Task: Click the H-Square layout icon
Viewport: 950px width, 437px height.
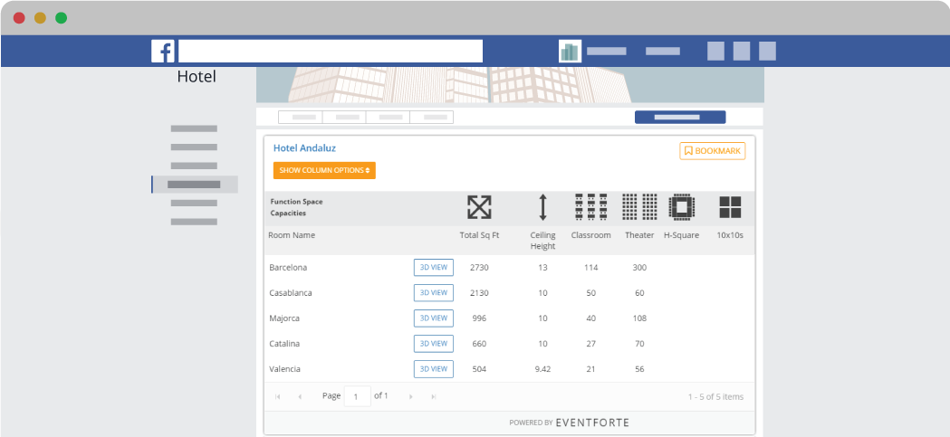Action: coord(681,207)
